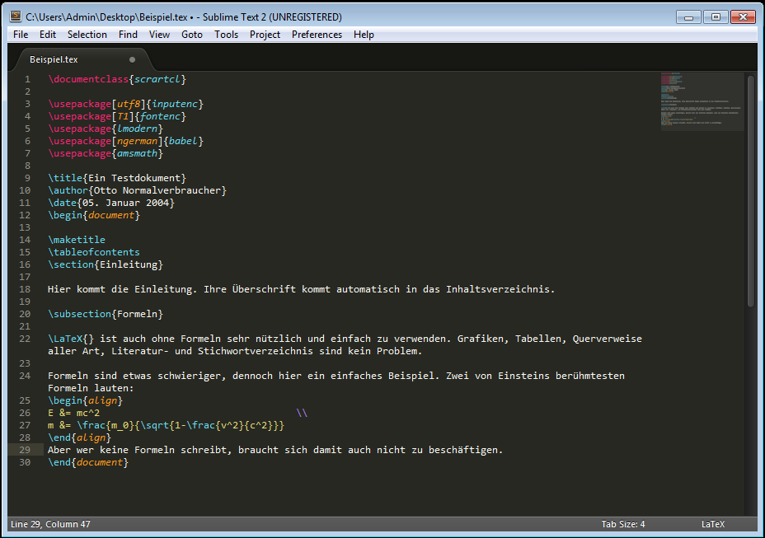
Task: Open the Project menu
Action: pos(265,35)
